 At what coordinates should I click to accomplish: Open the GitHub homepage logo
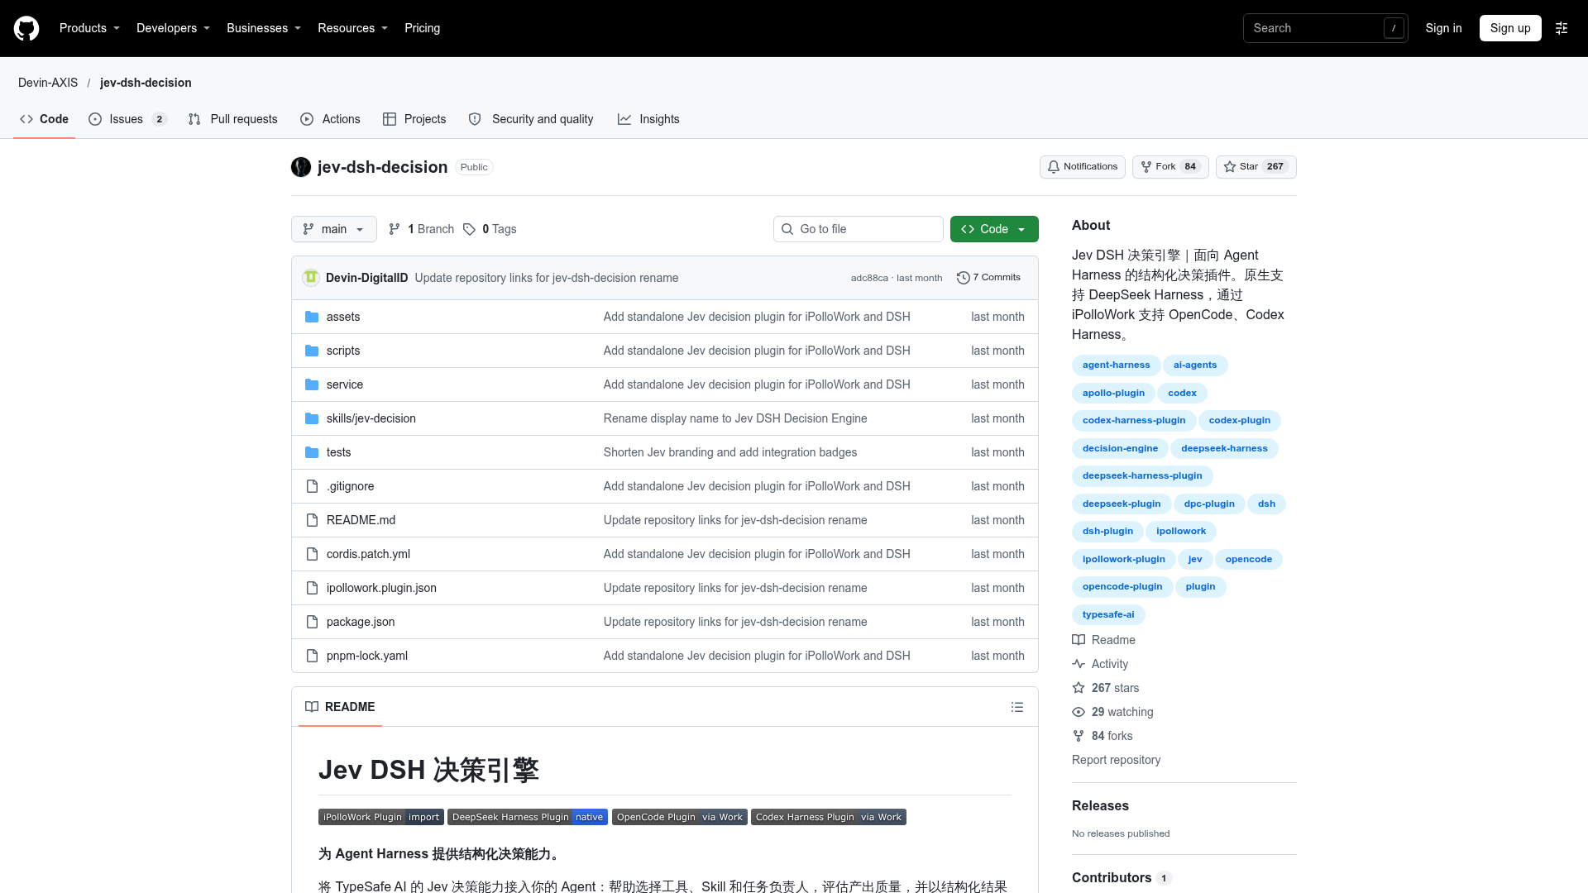pos(26,28)
